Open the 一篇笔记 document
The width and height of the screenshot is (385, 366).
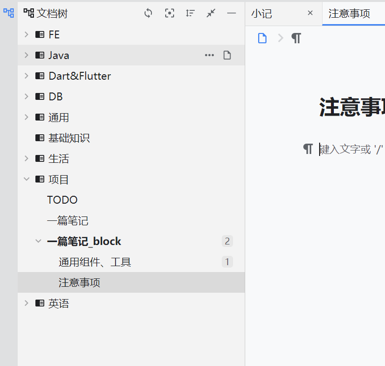(x=67, y=220)
